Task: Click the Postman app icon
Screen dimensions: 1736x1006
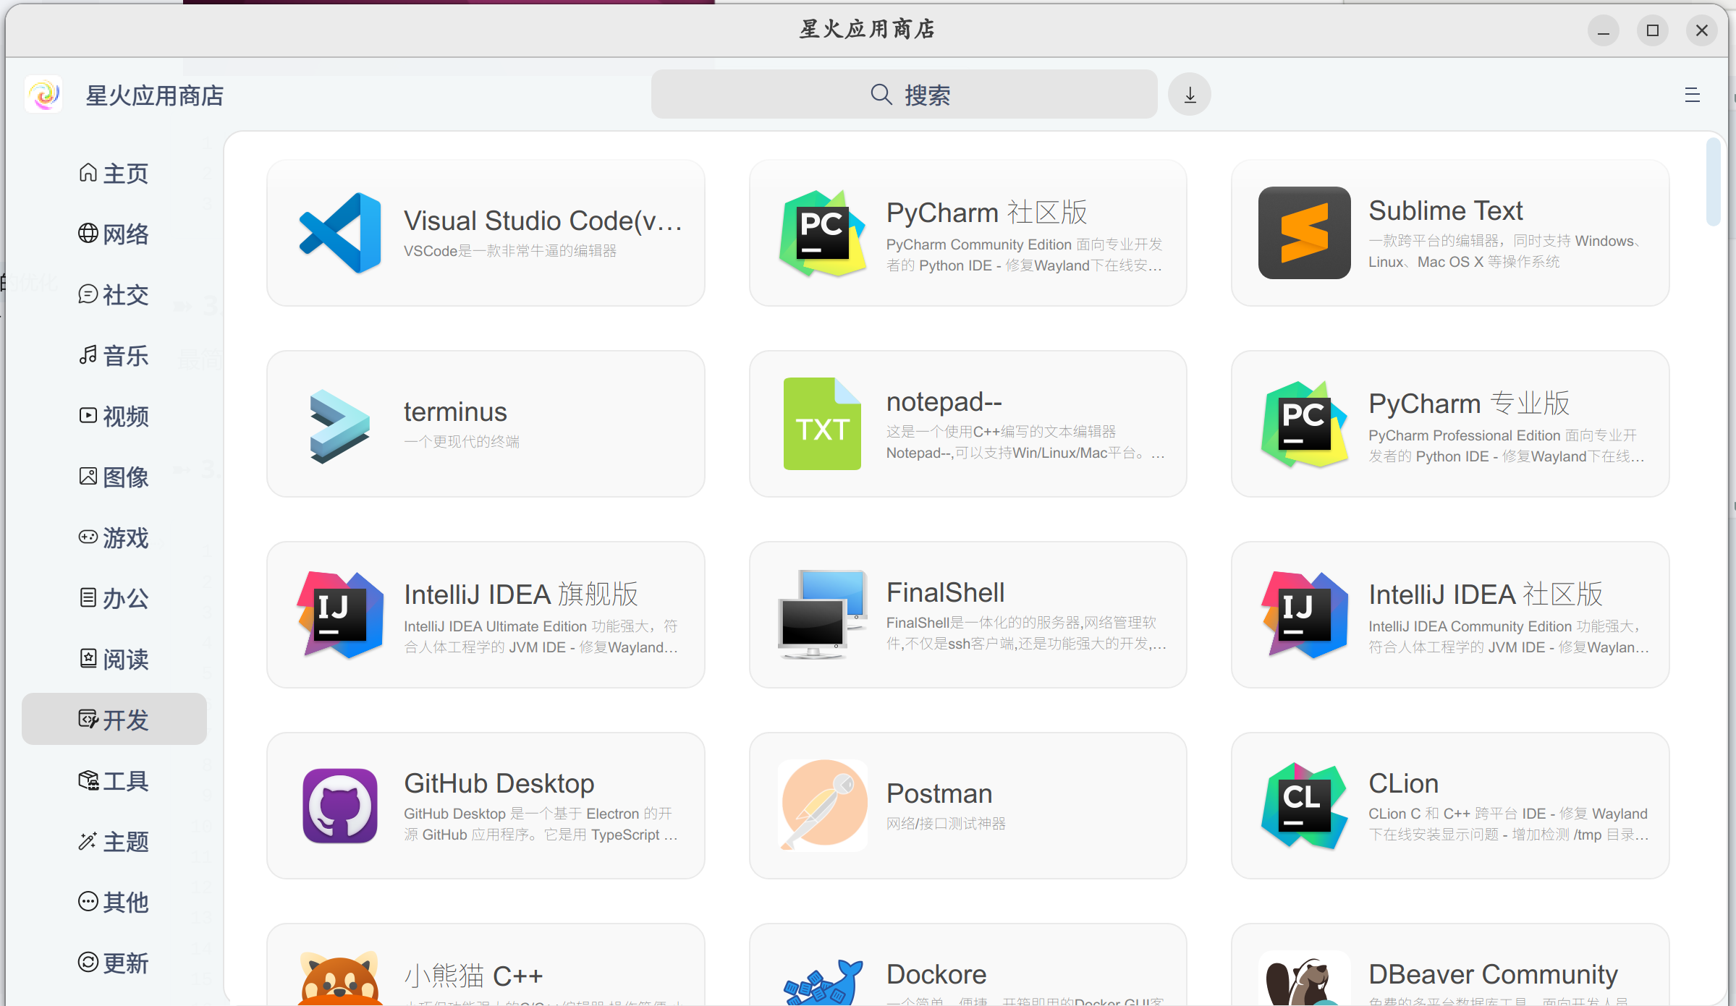Action: coord(823,806)
